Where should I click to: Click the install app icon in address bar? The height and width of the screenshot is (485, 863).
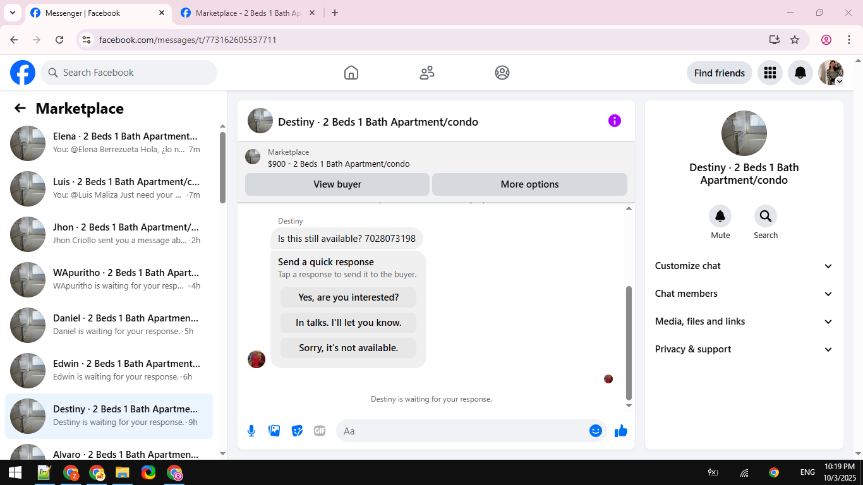(x=775, y=40)
